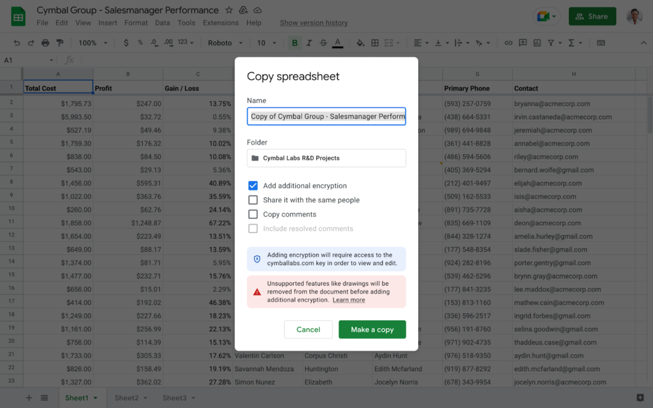
Task: Open the 123 more formats dropdown
Action: [186, 42]
